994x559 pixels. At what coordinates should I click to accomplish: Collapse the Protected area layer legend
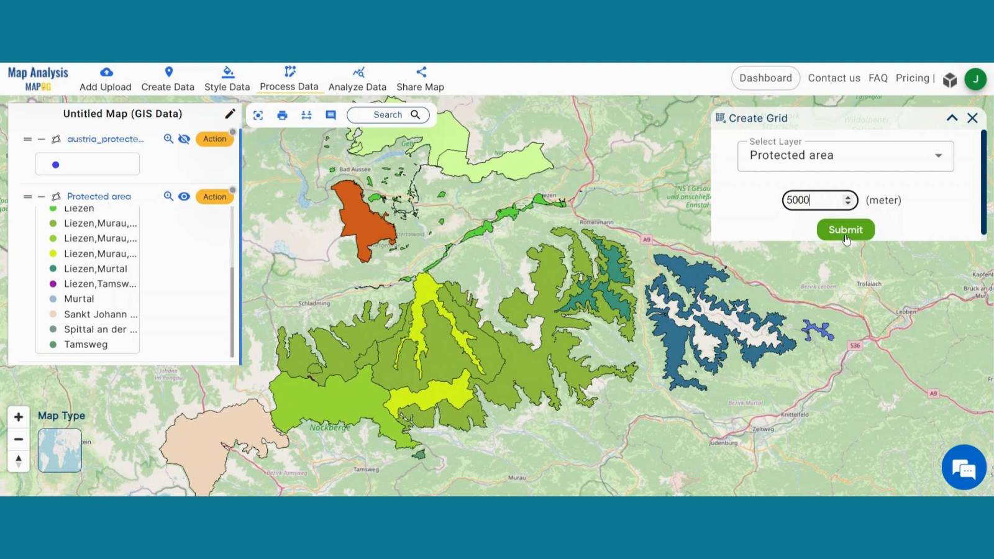[x=42, y=196]
